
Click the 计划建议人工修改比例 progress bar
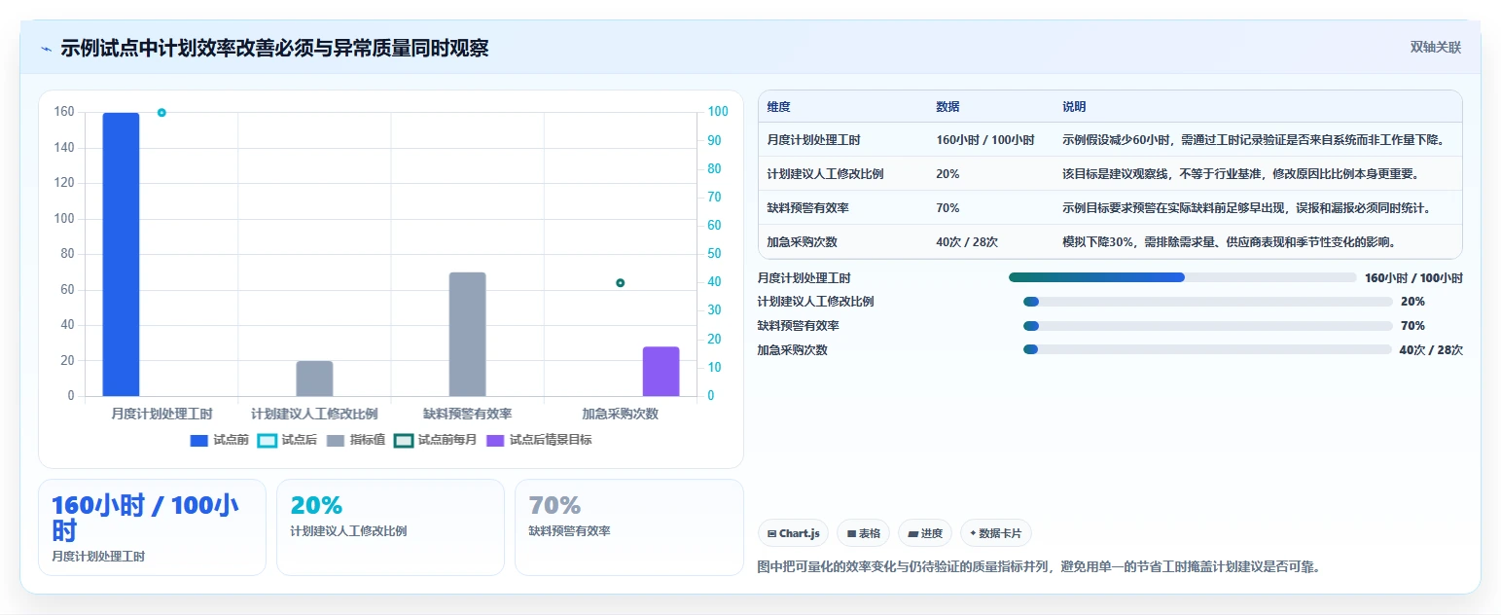[x=1207, y=302]
